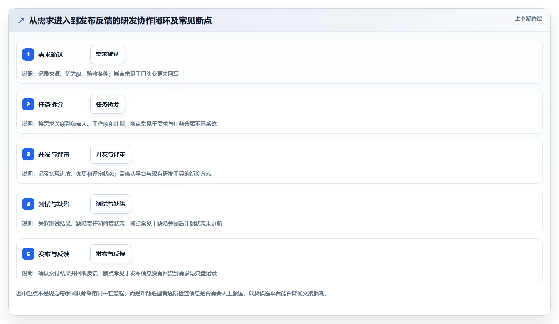The height and width of the screenshot is (324, 559).
Task: Click the 需求确认 outlined button
Action: 108,54
